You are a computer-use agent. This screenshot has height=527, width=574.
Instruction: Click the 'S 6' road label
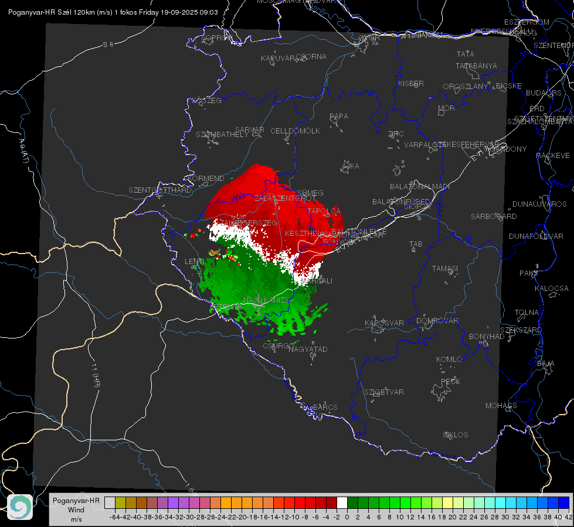click(x=108, y=45)
